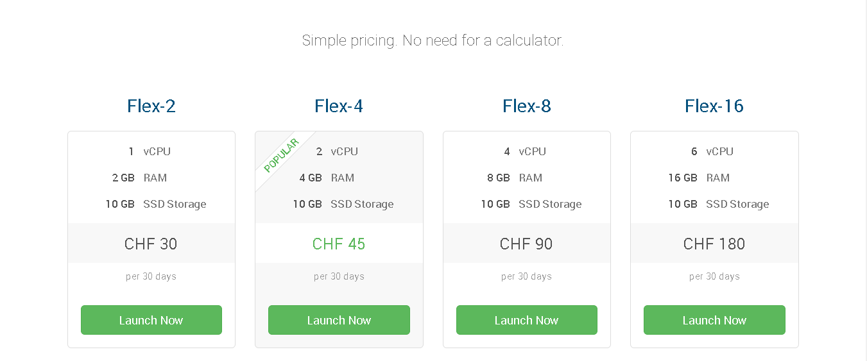867x361 pixels.
Task: Click the 16 GB RAM row
Action: coord(714,178)
